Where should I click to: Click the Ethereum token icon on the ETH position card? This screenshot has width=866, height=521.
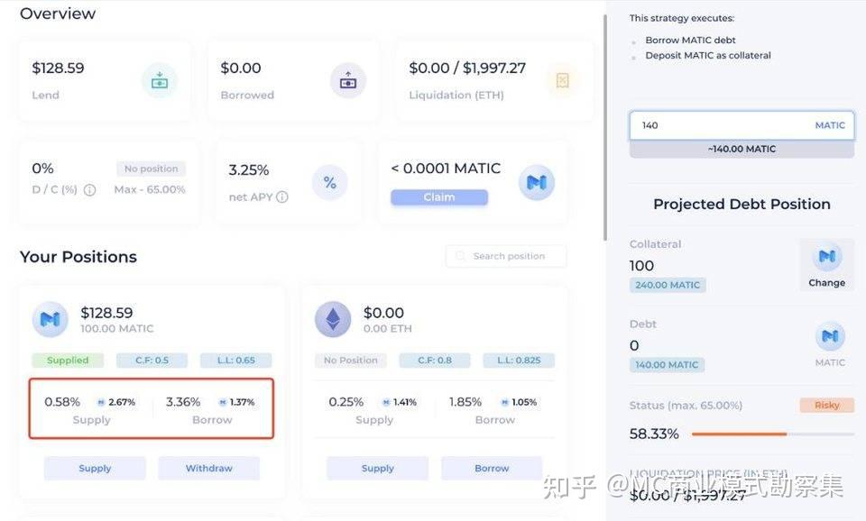[332, 319]
